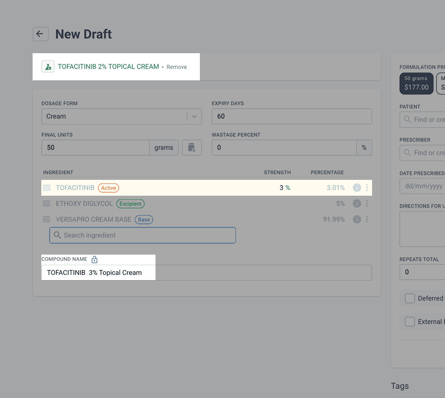Viewport: 445px width, 398px height.
Task: Click the New Draft title
Action: coord(83,34)
